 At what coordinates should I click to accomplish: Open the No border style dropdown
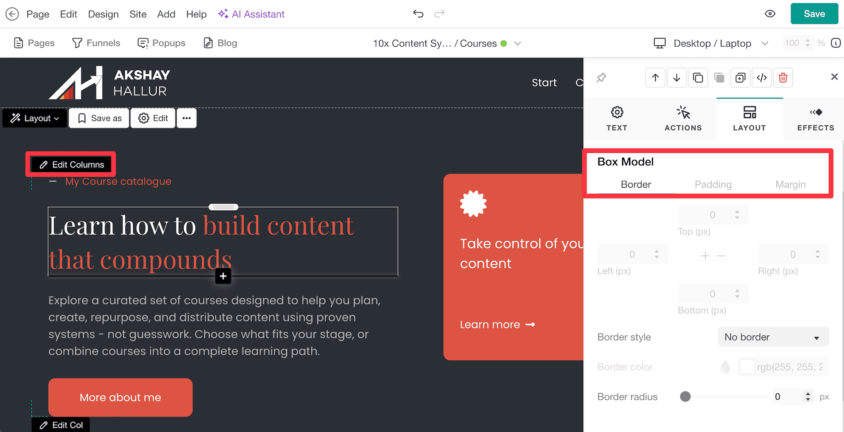tap(773, 337)
